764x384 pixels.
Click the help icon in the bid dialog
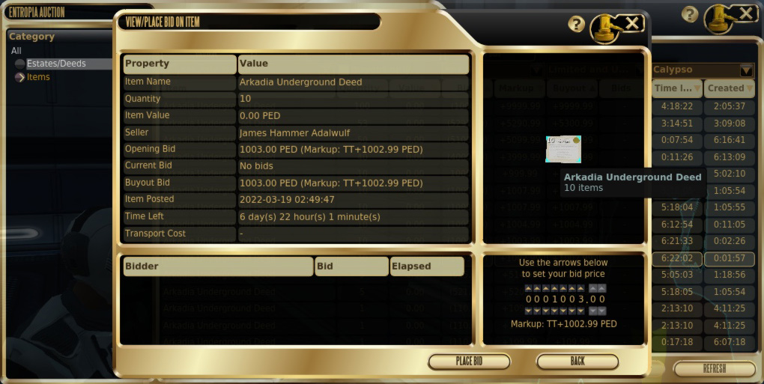[x=576, y=24]
